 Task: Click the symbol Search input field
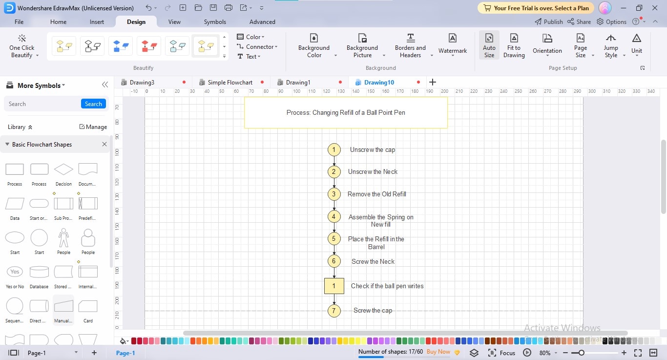pos(43,104)
